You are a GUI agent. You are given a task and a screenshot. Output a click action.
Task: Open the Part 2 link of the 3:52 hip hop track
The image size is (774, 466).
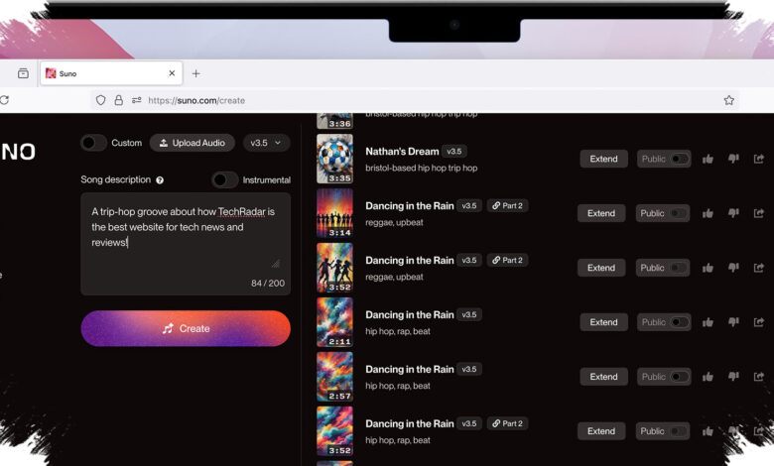507,423
